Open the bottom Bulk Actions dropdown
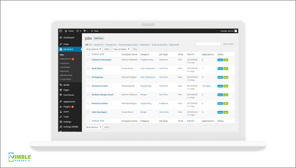Screen dimensions: 296x168 pos(93,127)
